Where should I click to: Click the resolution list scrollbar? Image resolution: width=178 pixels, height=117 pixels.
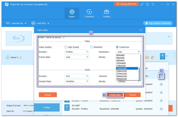point(139,74)
